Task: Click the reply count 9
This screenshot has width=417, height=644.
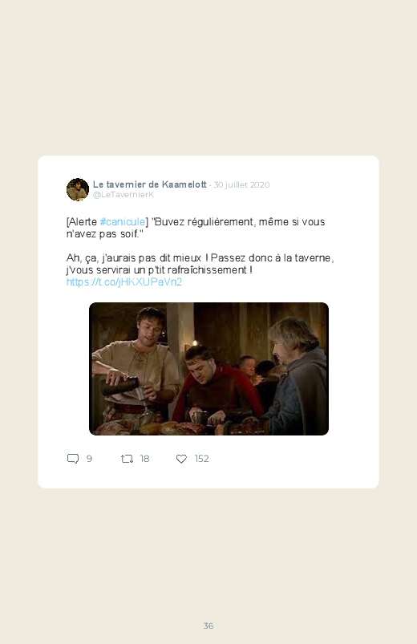Action: [89, 459]
